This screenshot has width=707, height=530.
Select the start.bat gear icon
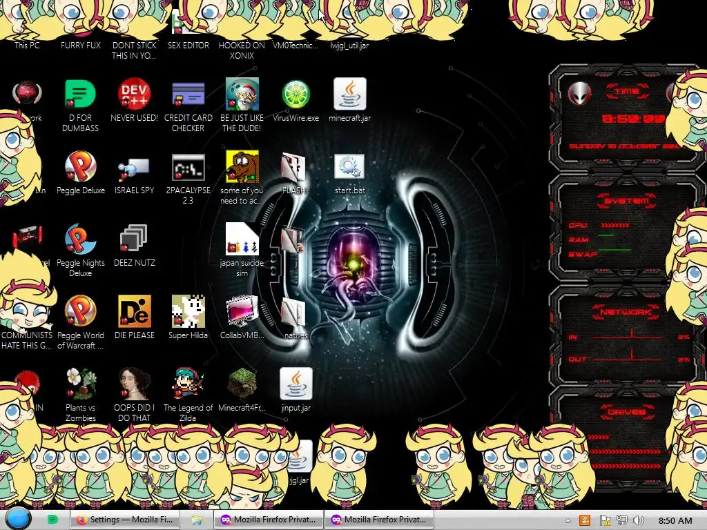pyautogui.click(x=349, y=167)
